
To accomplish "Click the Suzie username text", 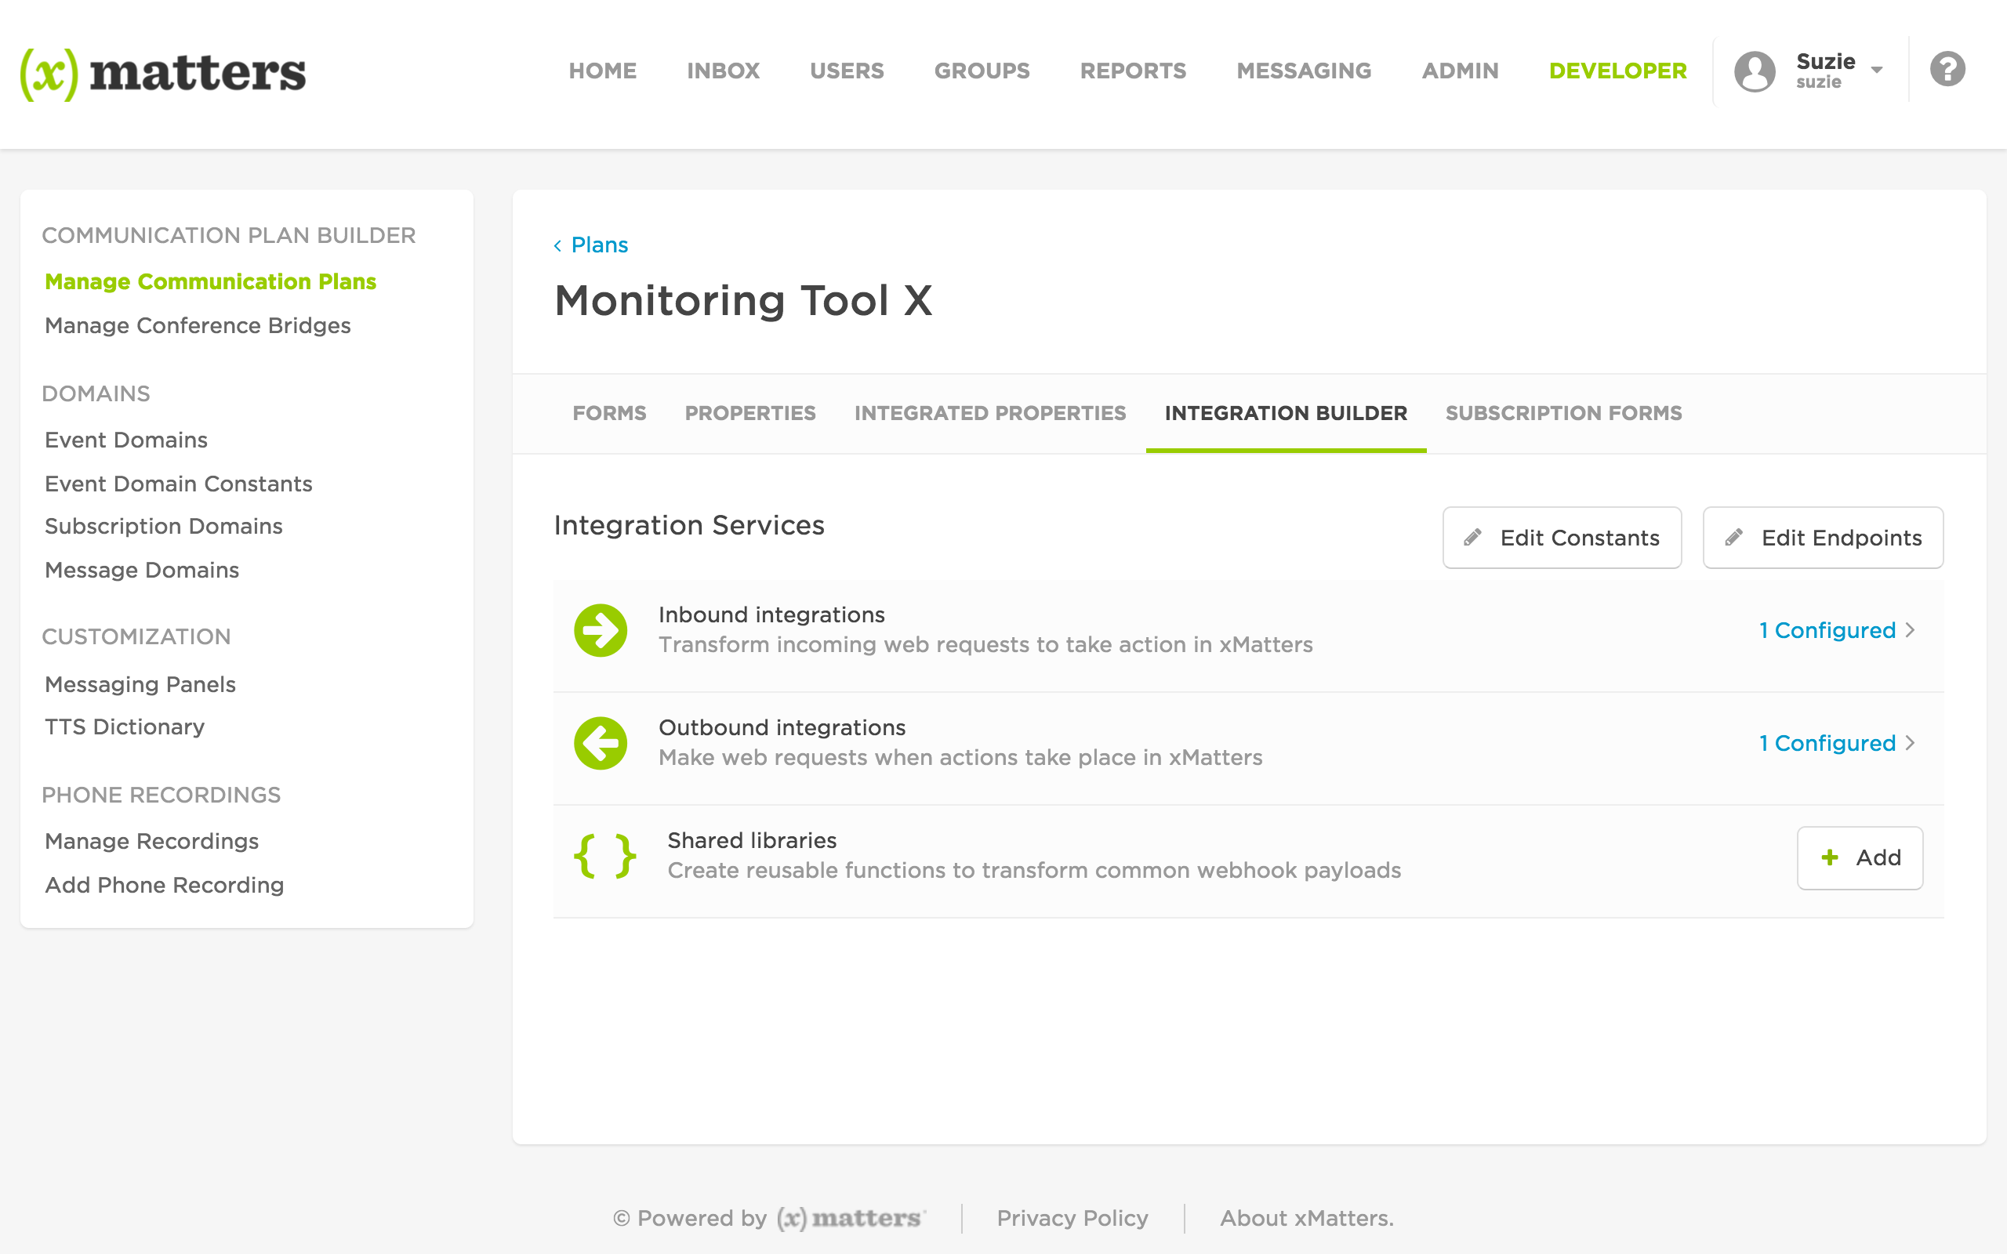I will coord(1819,82).
